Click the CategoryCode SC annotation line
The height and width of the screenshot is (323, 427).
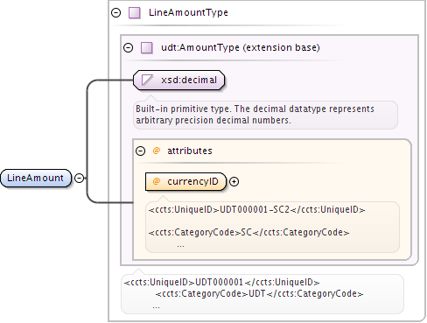coord(248,232)
